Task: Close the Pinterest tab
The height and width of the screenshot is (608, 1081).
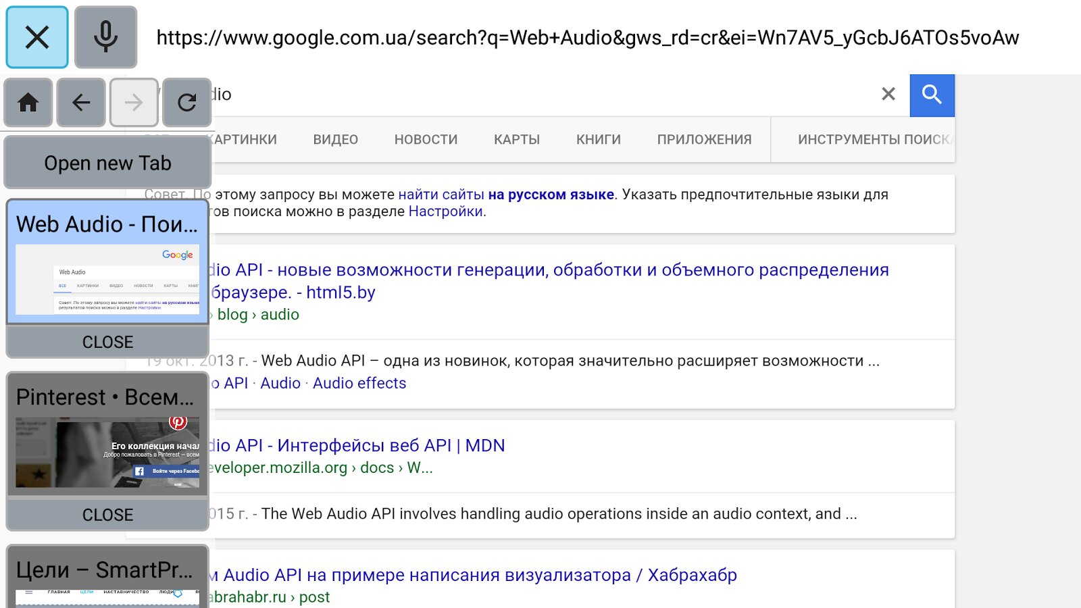Action: (x=107, y=515)
